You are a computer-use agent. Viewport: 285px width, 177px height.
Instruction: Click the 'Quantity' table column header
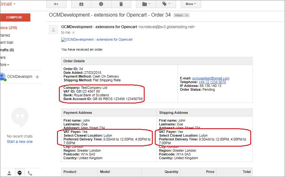click(171, 172)
